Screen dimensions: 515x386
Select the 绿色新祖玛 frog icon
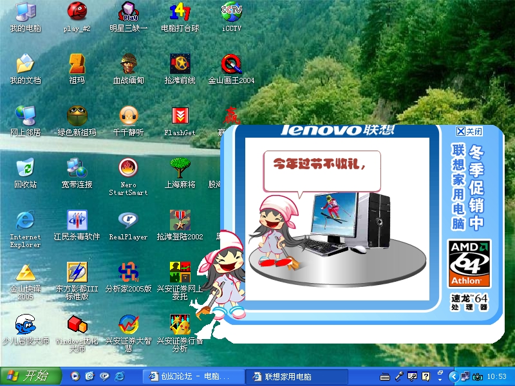77,121
